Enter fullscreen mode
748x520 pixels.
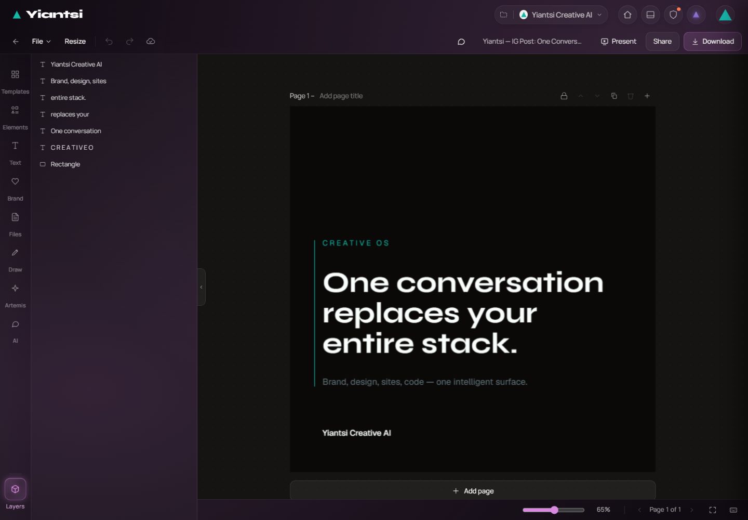click(713, 510)
